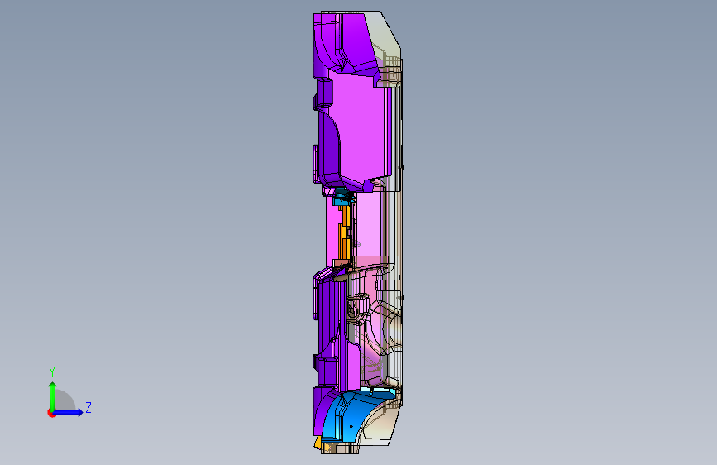Select the orange component in the model's middle
Screen dimensions: 717x465
(x=345, y=233)
